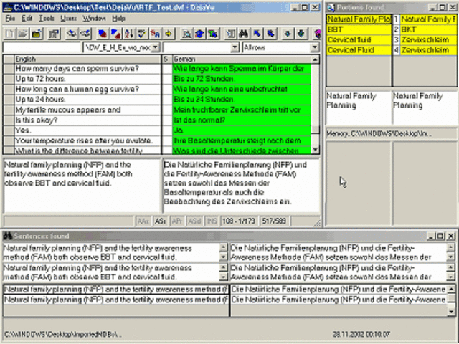Toggle the ASr status bar indicator

(x=160, y=221)
